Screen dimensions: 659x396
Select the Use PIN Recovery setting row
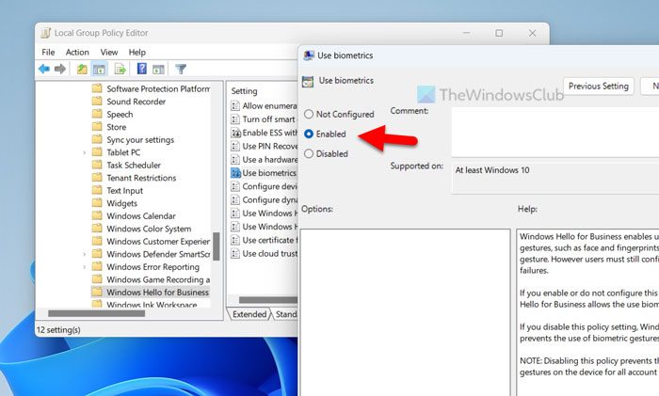click(x=264, y=146)
